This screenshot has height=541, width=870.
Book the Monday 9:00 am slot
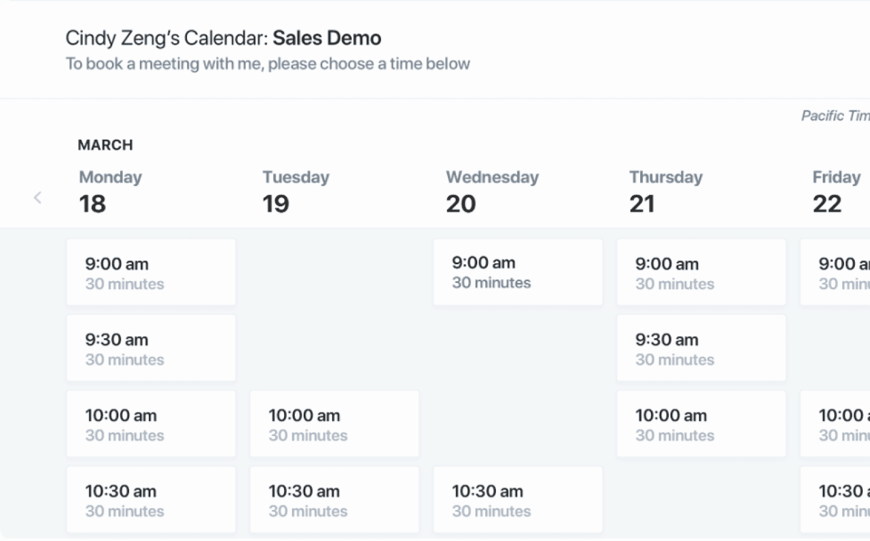(151, 272)
